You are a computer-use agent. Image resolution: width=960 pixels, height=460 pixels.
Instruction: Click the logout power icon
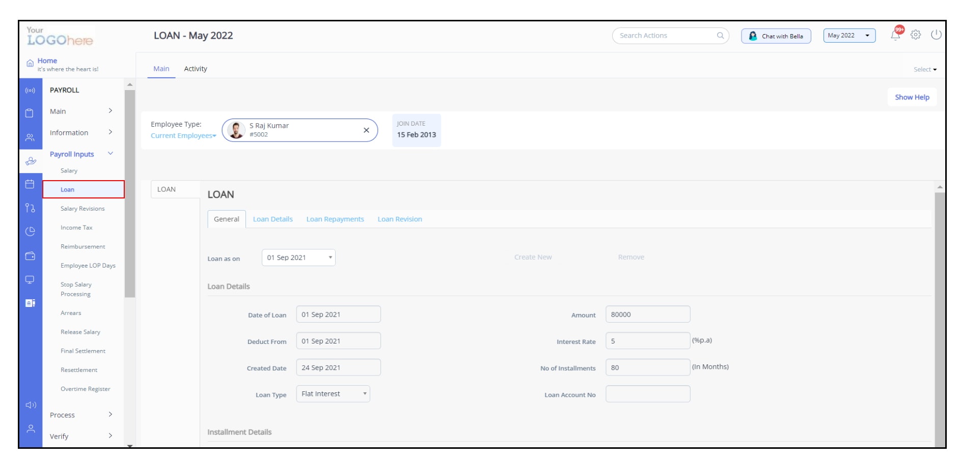pos(936,35)
